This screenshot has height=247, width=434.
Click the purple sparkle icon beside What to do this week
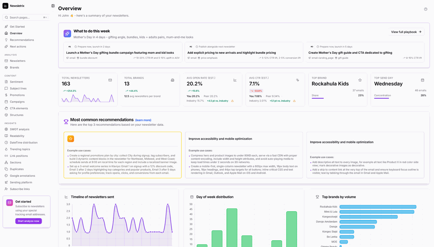67,34
